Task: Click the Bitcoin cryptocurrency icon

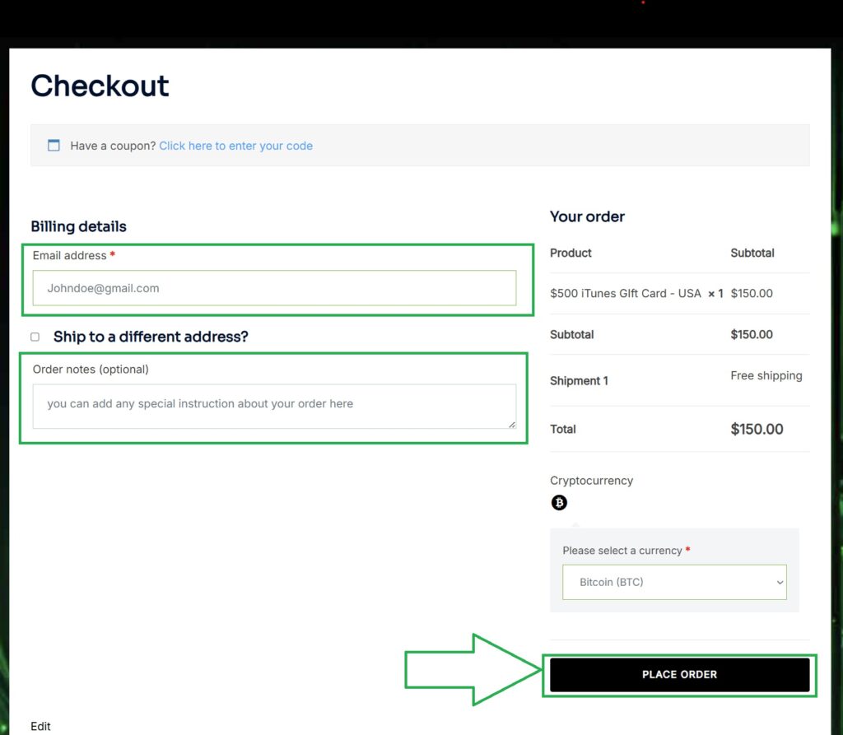Action: coord(559,502)
